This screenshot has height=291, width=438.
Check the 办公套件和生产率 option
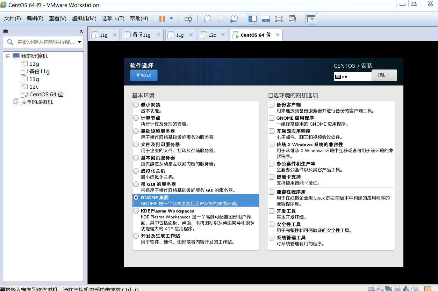tap(272, 164)
